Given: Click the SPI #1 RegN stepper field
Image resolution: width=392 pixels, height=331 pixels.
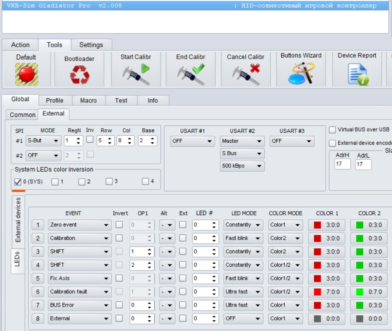Looking at the screenshot, I should 73,141.
